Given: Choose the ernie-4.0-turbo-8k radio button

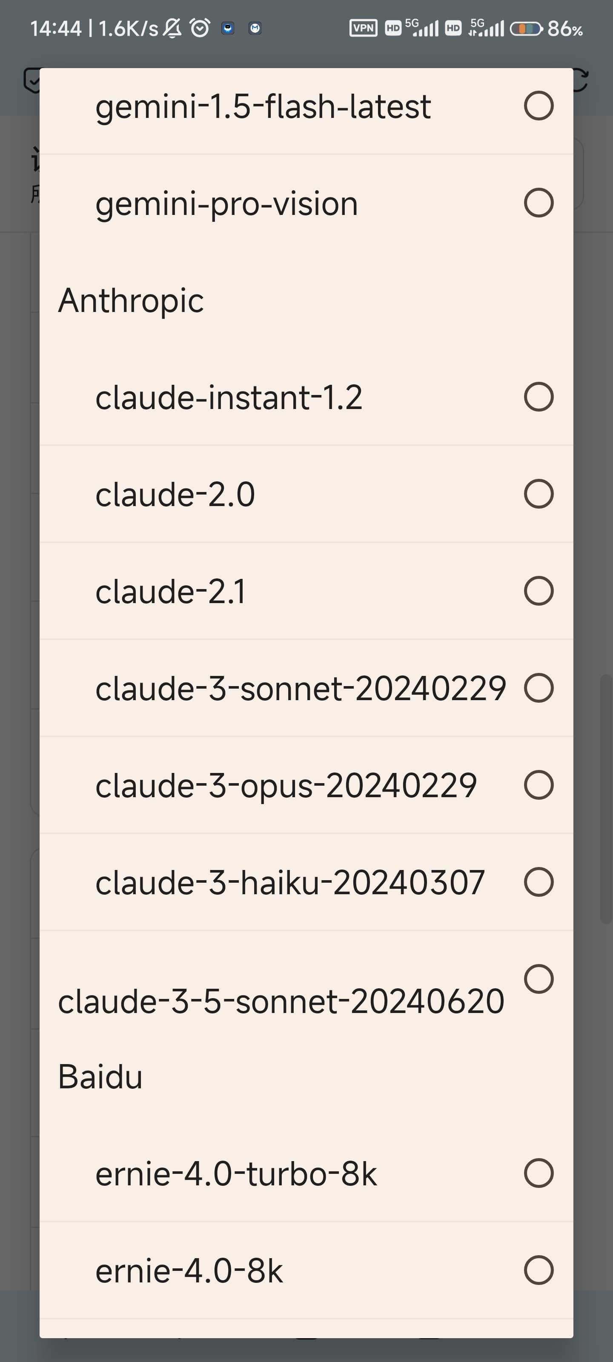Looking at the screenshot, I should click(539, 1173).
